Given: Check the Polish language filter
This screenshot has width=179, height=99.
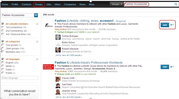Looking at the screenshot, I should 3,73.
